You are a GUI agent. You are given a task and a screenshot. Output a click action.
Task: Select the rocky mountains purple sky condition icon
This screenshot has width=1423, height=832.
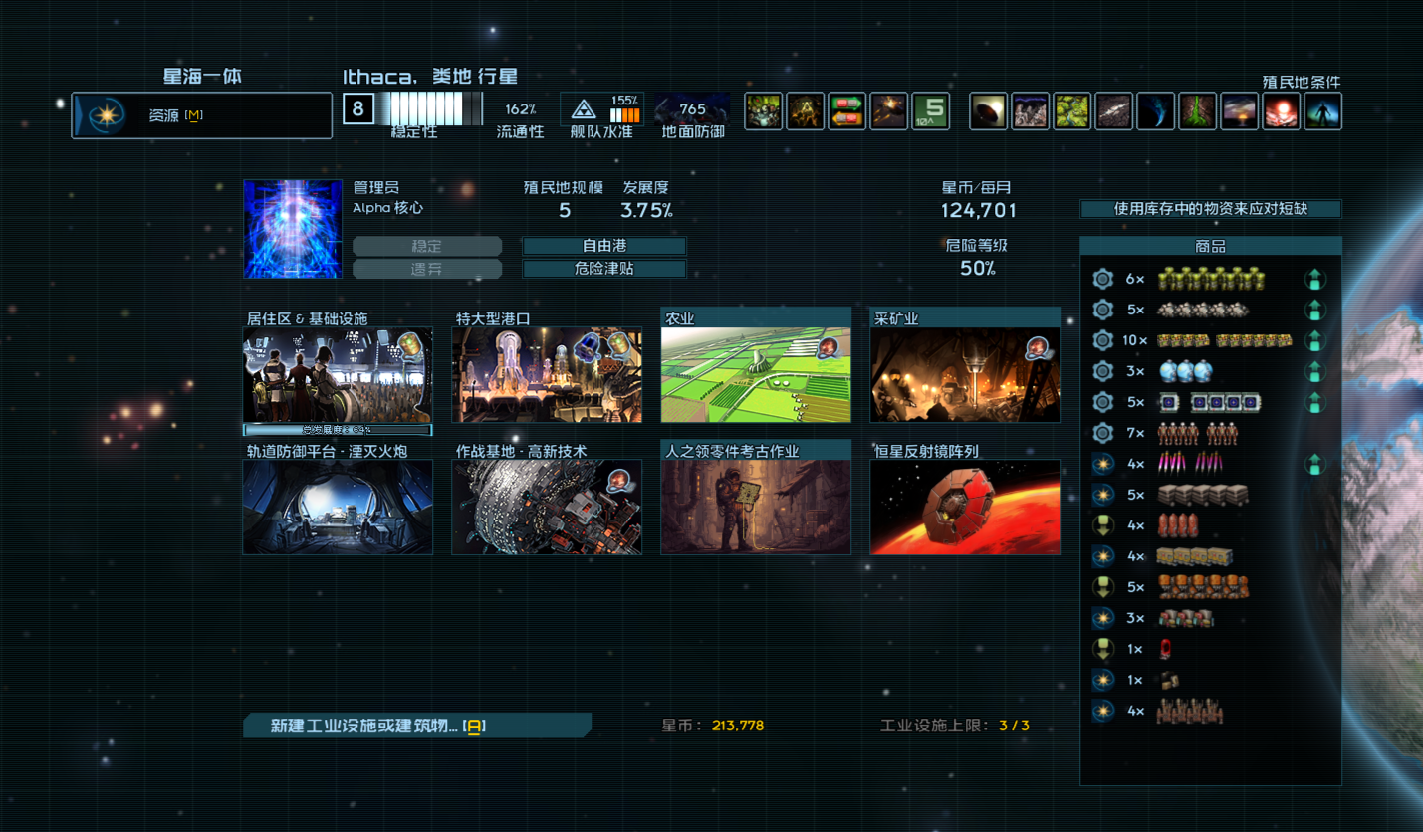point(1031,111)
